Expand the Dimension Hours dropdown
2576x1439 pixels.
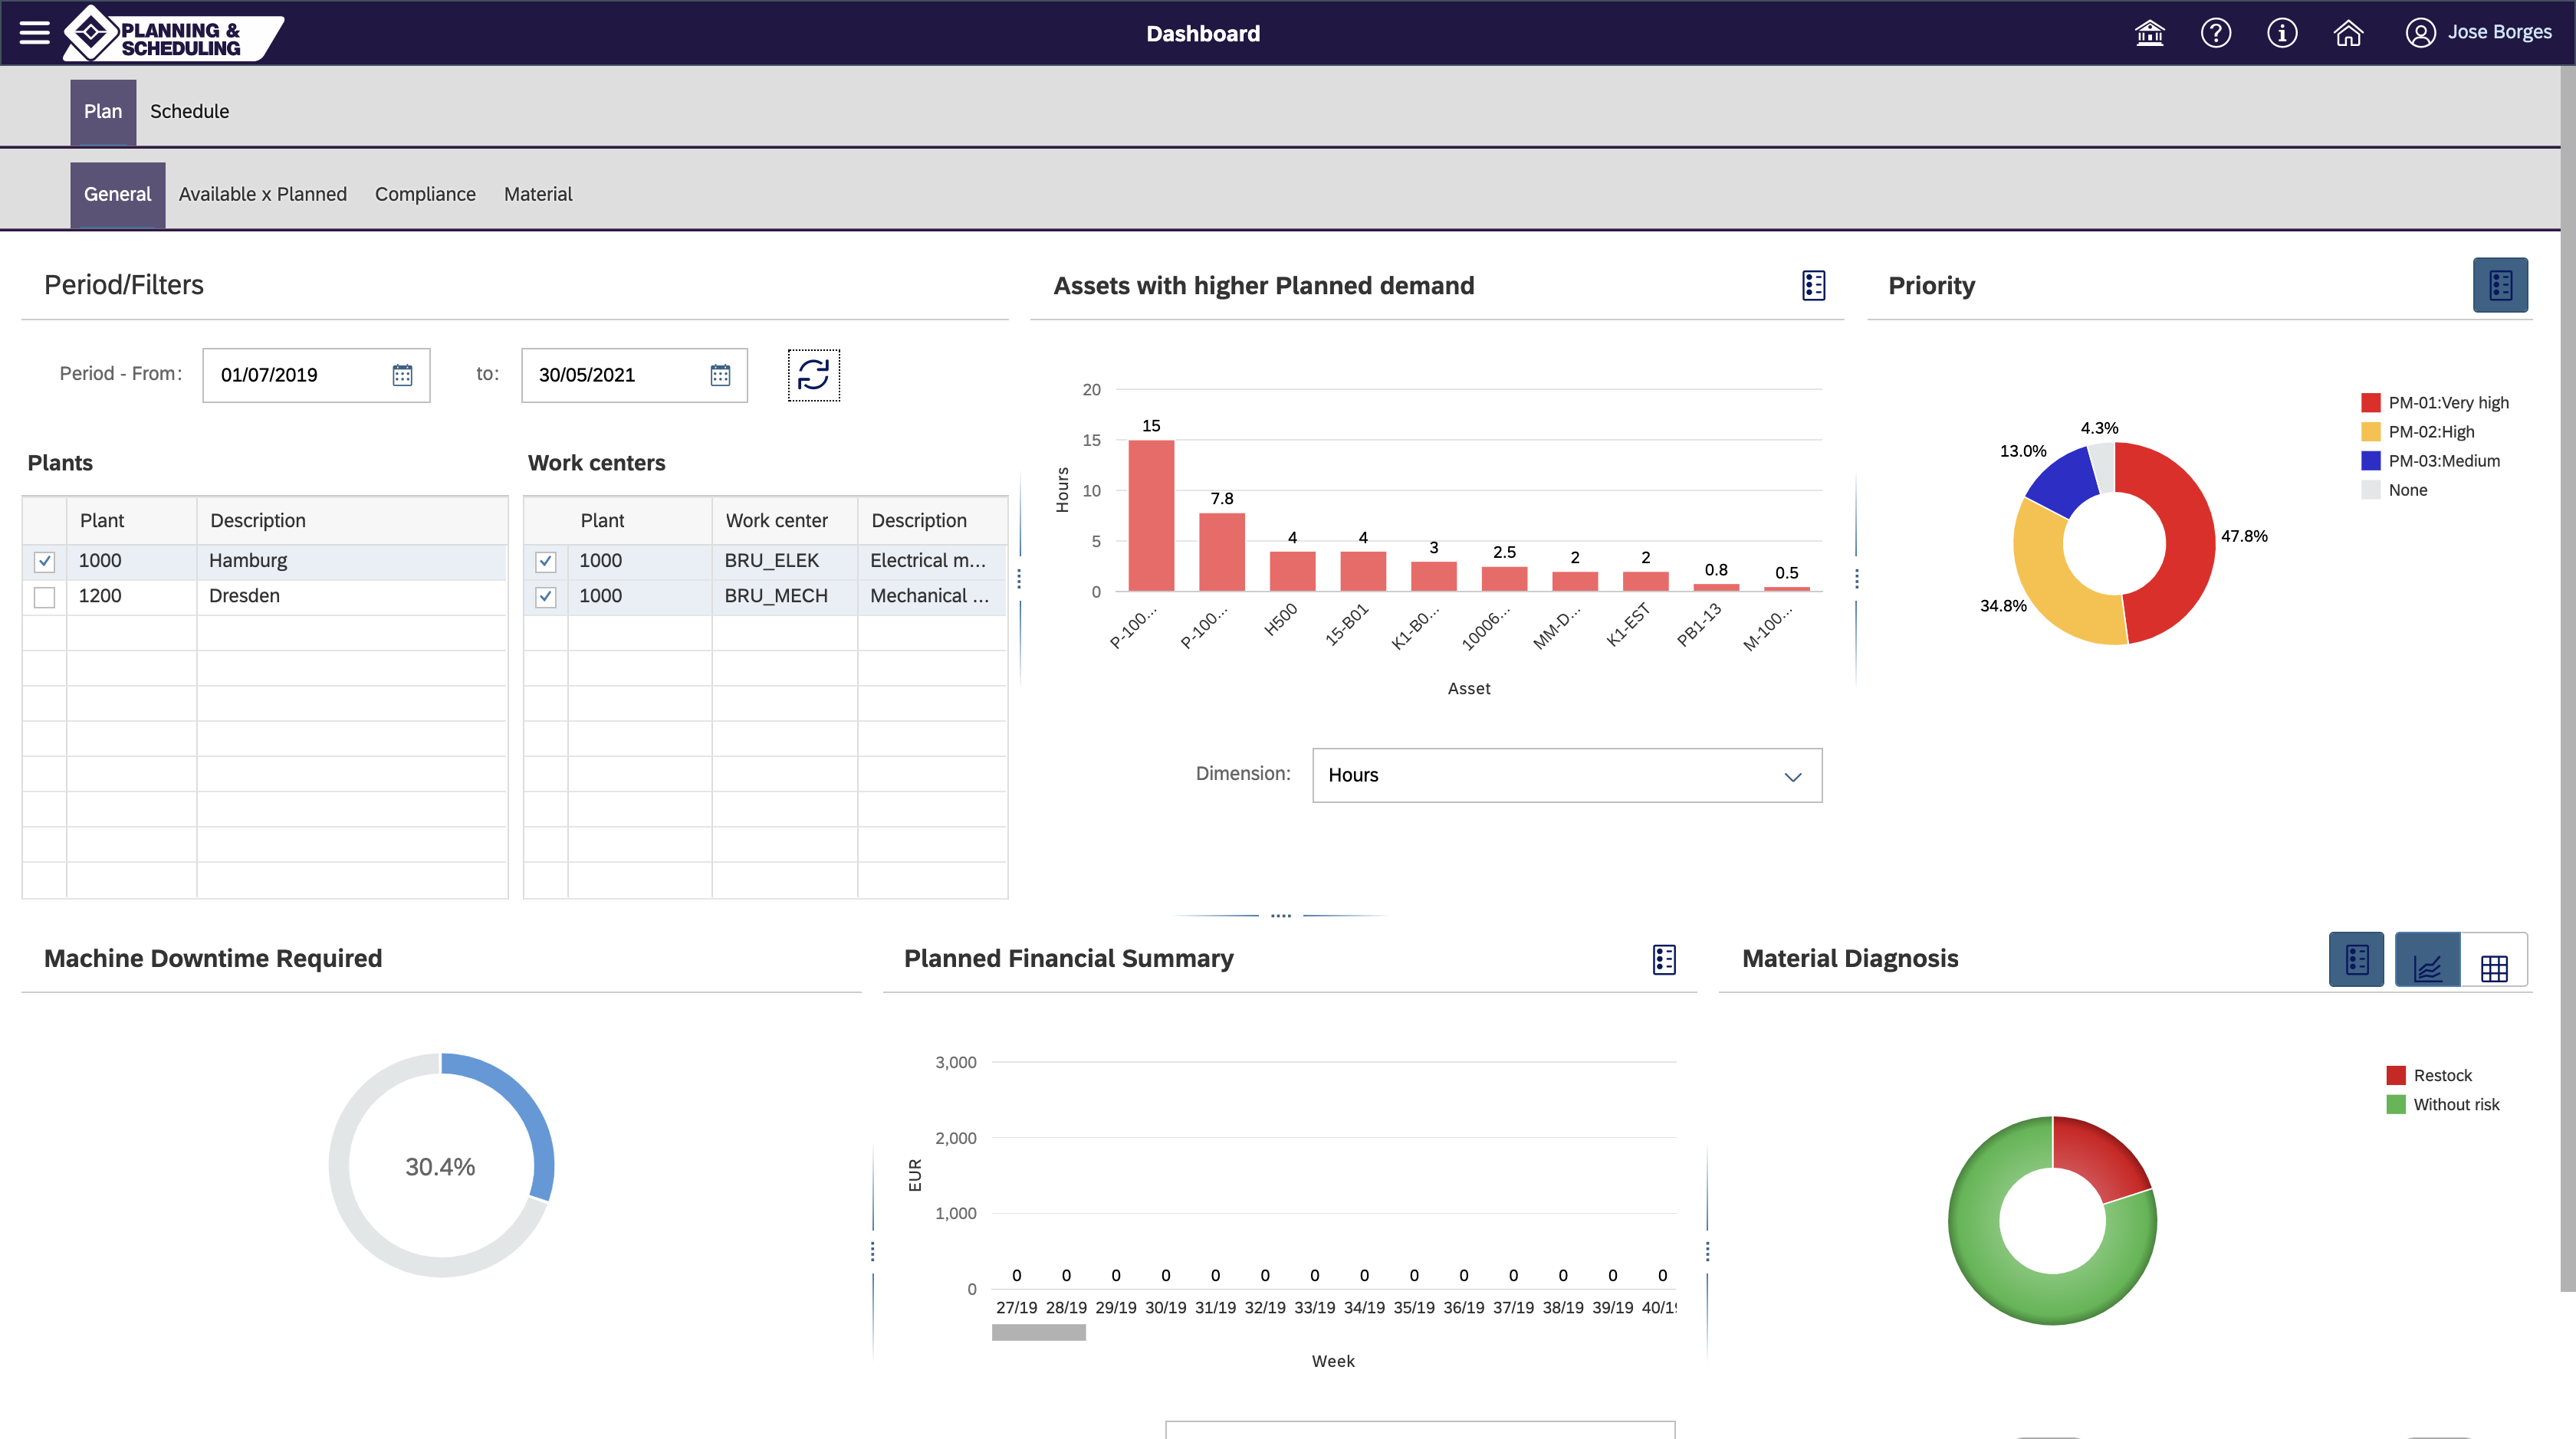pyautogui.click(x=1792, y=775)
